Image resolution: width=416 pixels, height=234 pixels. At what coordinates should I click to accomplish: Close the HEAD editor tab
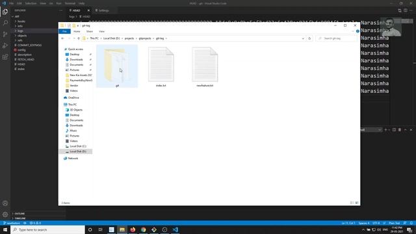pyautogui.click(x=88, y=10)
